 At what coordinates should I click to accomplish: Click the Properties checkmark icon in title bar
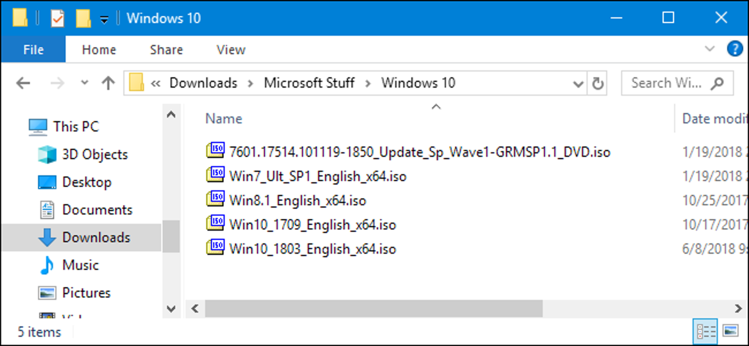(x=58, y=18)
